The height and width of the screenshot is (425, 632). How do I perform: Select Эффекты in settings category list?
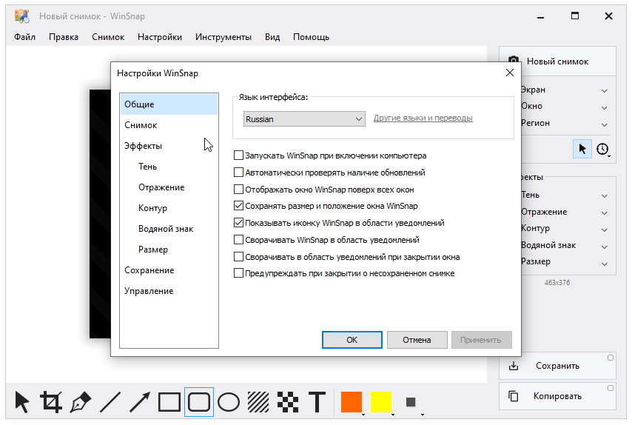[x=169, y=146]
